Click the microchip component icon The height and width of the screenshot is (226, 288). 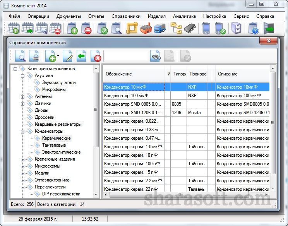click(190, 28)
